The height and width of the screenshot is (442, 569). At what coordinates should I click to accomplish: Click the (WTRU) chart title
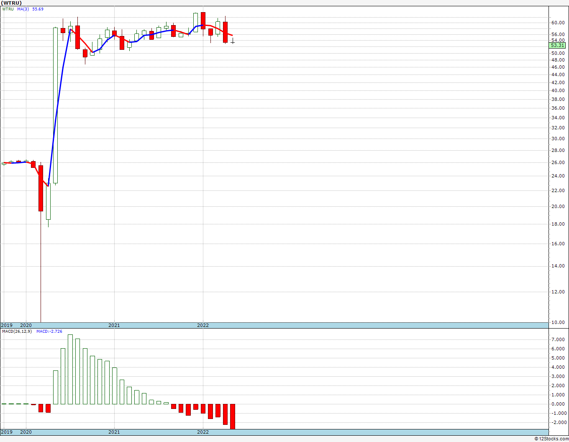coord(11,3)
